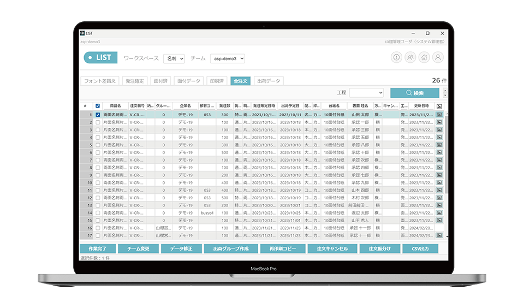Go to home via house icon
The height and width of the screenshot is (308, 524).
pyautogui.click(x=424, y=57)
